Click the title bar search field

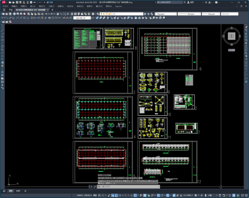pos(170,2)
